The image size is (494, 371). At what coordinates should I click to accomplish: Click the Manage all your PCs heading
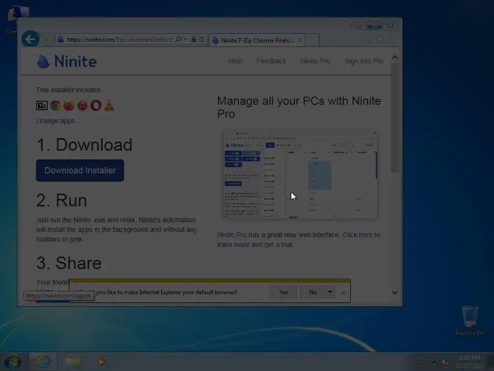coord(299,107)
